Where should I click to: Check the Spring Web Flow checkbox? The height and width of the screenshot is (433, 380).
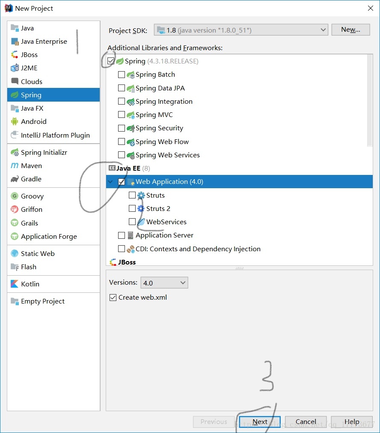tap(121, 141)
